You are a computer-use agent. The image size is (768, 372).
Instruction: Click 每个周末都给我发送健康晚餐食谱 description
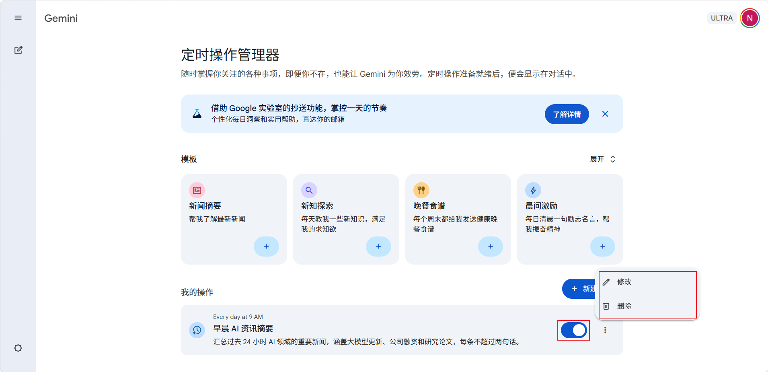[x=455, y=224]
